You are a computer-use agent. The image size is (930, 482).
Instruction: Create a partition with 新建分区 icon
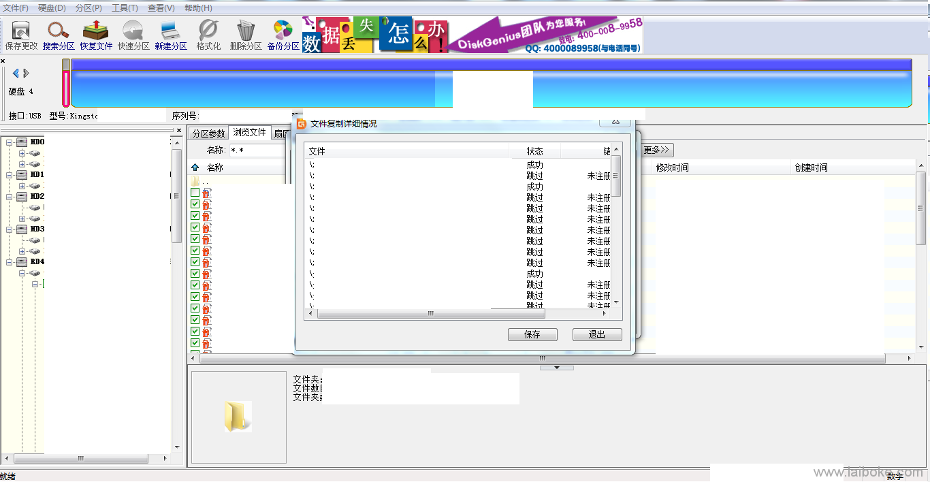[171, 35]
